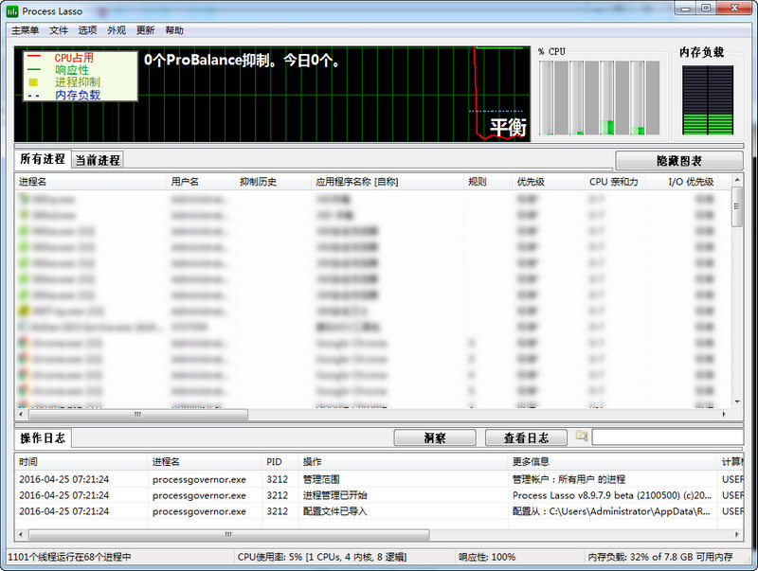Select the 操作日志 tab
Viewport: 758px width, 571px height.
coord(43,438)
